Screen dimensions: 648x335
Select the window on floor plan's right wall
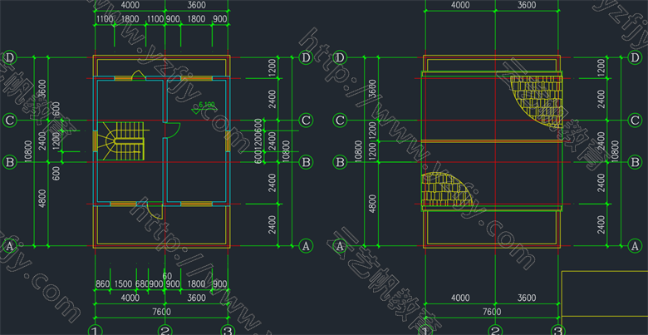(x=228, y=141)
